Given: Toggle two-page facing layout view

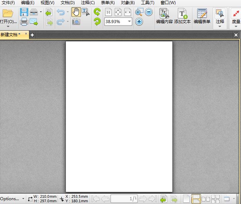Looking at the screenshot, I should click(206, 198).
